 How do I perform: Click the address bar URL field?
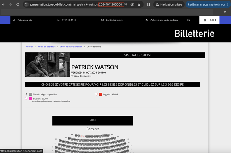pos(76,4)
